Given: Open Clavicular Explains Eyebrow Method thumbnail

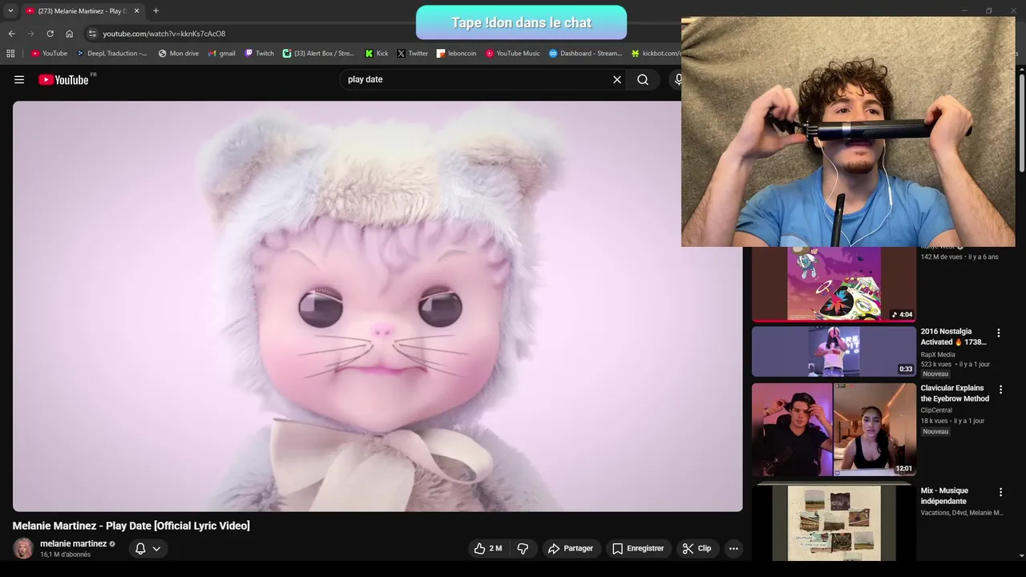Looking at the screenshot, I should pos(834,429).
